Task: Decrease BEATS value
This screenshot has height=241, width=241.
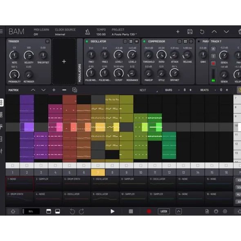Action: point(215,90)
